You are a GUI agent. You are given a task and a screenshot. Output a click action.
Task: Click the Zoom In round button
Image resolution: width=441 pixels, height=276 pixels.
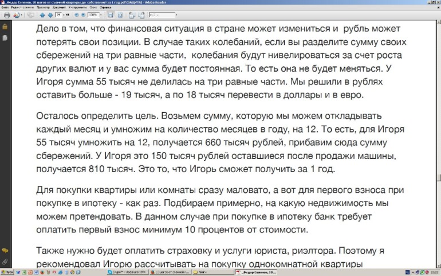83,15
